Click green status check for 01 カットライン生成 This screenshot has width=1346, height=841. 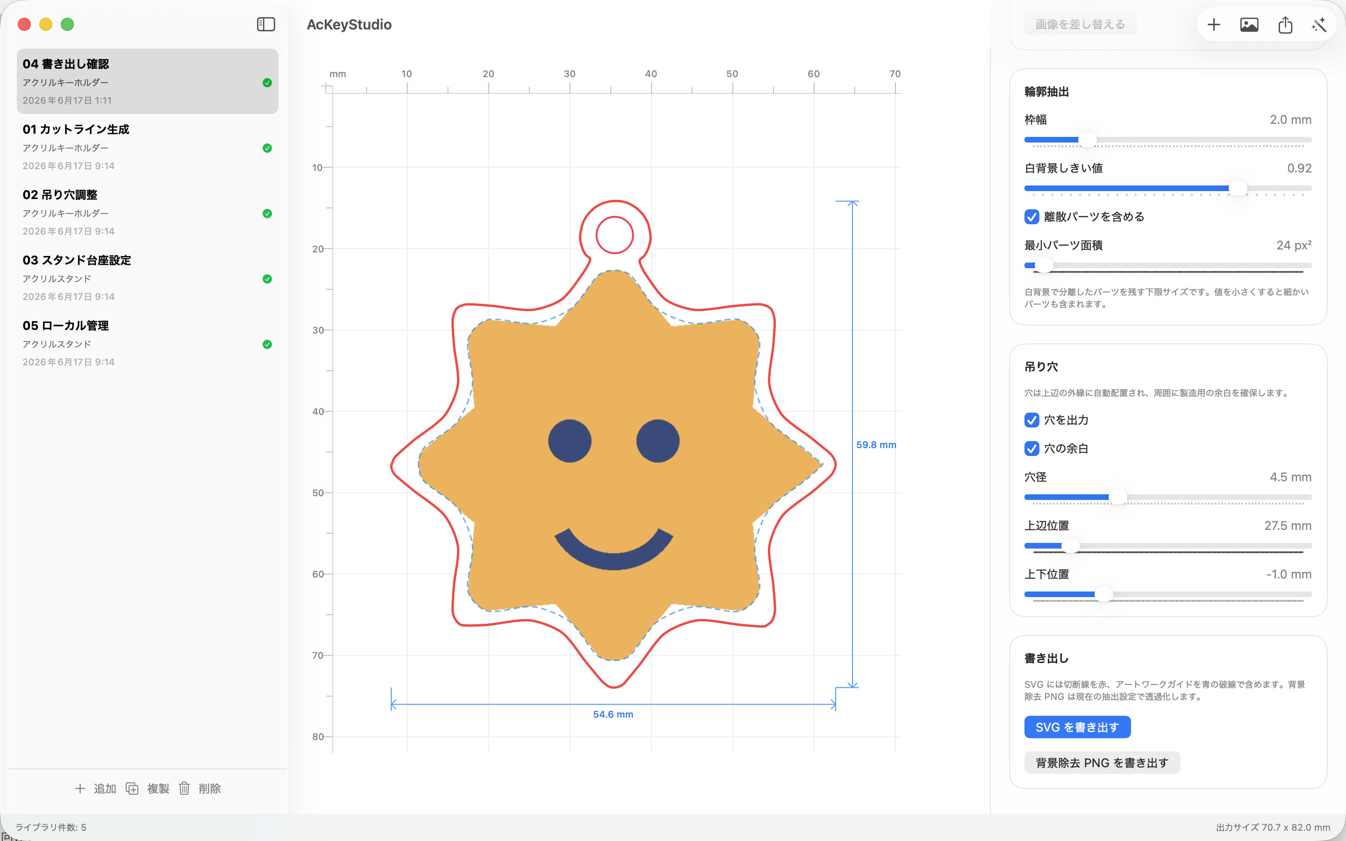click(x=267, y=148)
